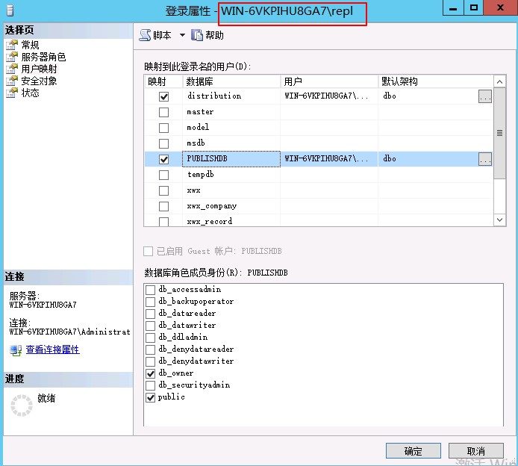
Task: Click the 脚本 script icon in toolbar
Action: point(145,35)
